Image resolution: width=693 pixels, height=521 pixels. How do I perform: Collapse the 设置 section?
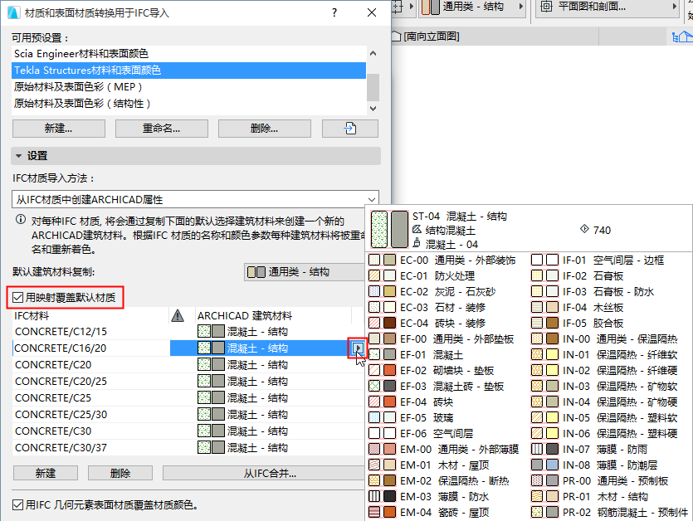18,155
